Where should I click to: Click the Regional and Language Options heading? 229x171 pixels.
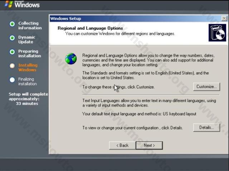(x=90, y=28)
